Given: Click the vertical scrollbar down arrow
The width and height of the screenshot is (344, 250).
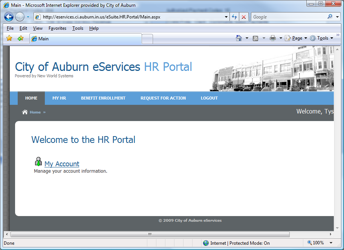Looking at the screenshot, I should pyautogui.click(x=337, y=228).
